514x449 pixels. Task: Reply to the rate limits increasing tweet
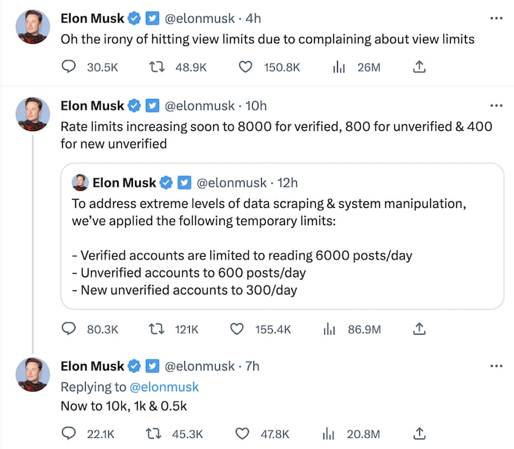pos(69,330)
